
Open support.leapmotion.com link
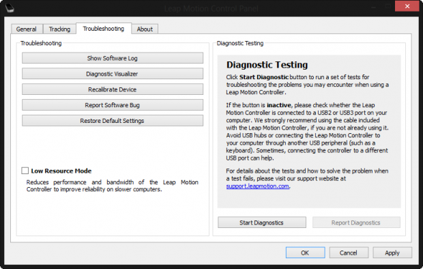(x=258, y=186)
